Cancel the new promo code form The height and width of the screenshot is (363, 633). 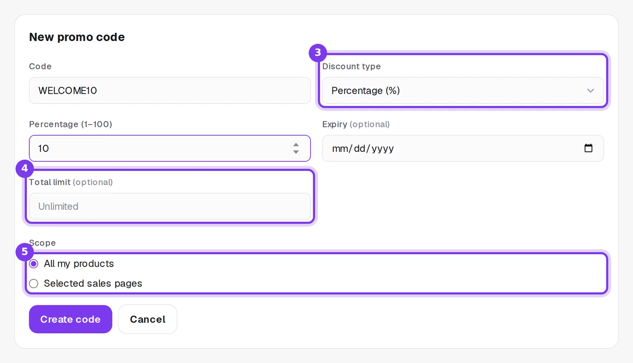pos(148,319)
